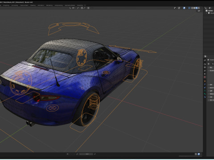
Task: Open the Bone Constraints properties tab
Action: tap(205, 97)
